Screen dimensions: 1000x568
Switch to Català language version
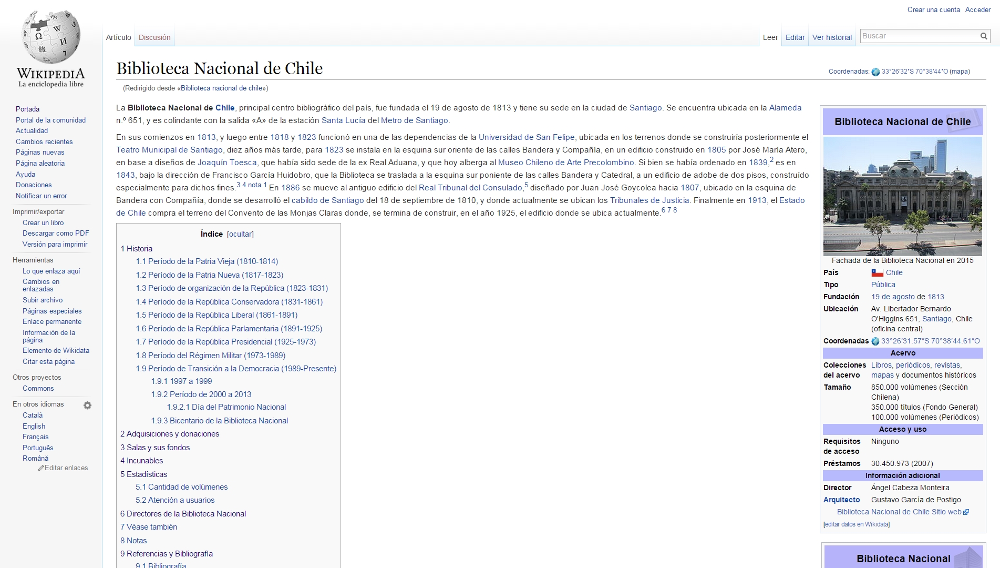pos(33,415)
